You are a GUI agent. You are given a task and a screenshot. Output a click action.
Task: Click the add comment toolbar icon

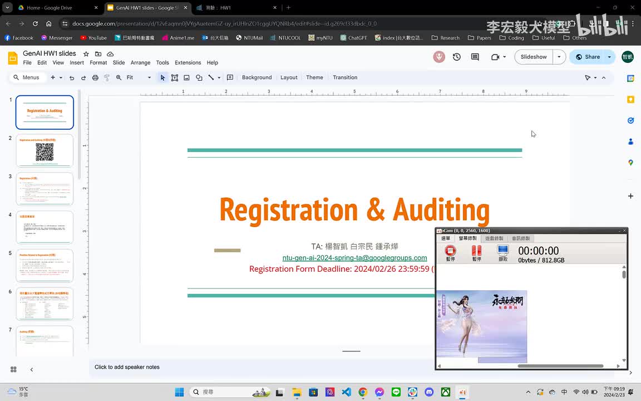(230, 77)
